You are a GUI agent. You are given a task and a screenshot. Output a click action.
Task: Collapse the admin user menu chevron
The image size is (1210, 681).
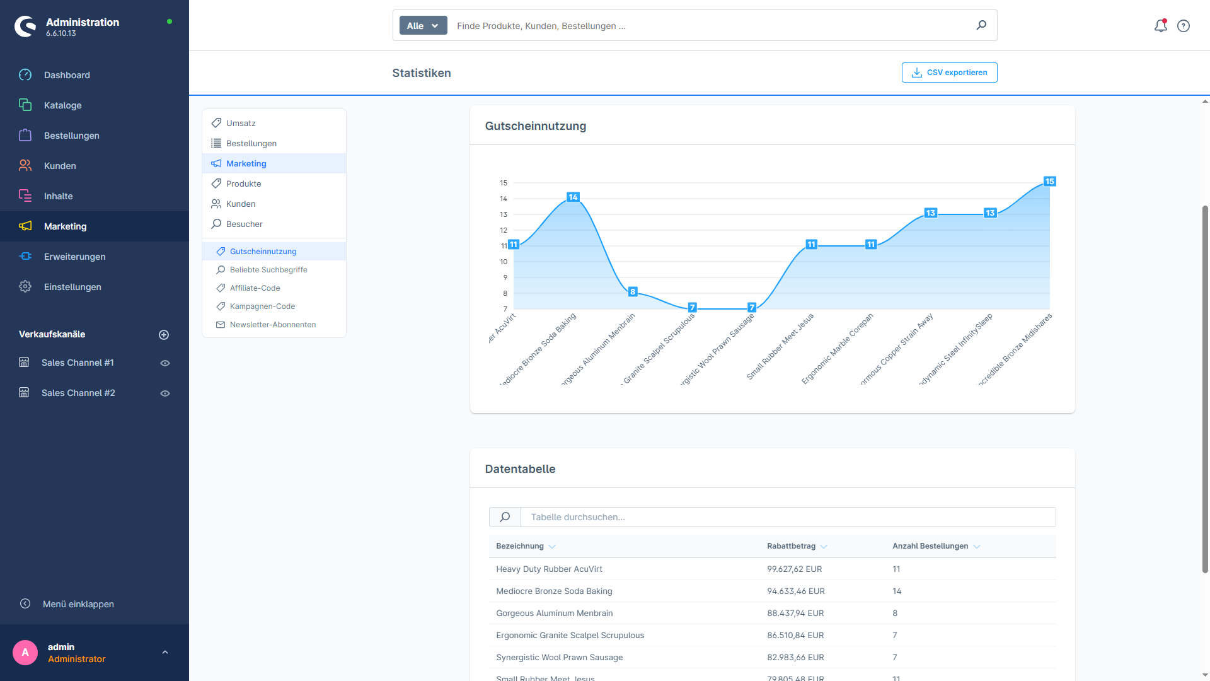click(x=165, y=652)
